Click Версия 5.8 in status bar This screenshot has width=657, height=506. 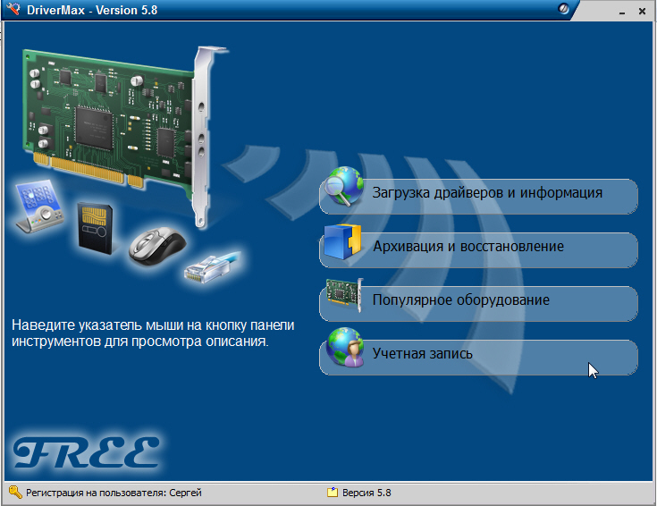pos(366,493)
